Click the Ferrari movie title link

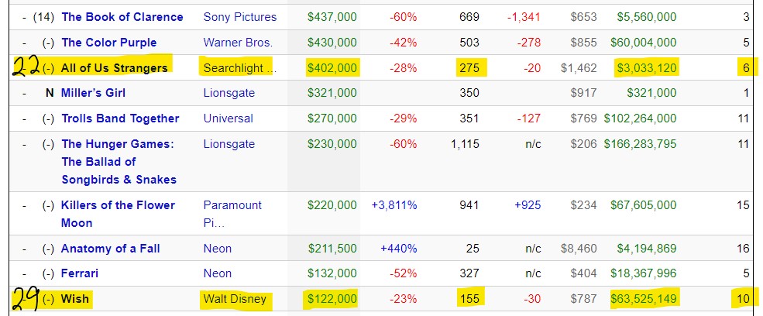(x=80, y=273)
